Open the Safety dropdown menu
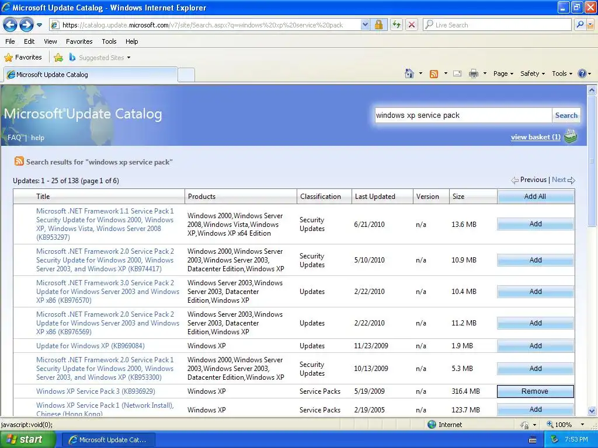 [533, 73]
